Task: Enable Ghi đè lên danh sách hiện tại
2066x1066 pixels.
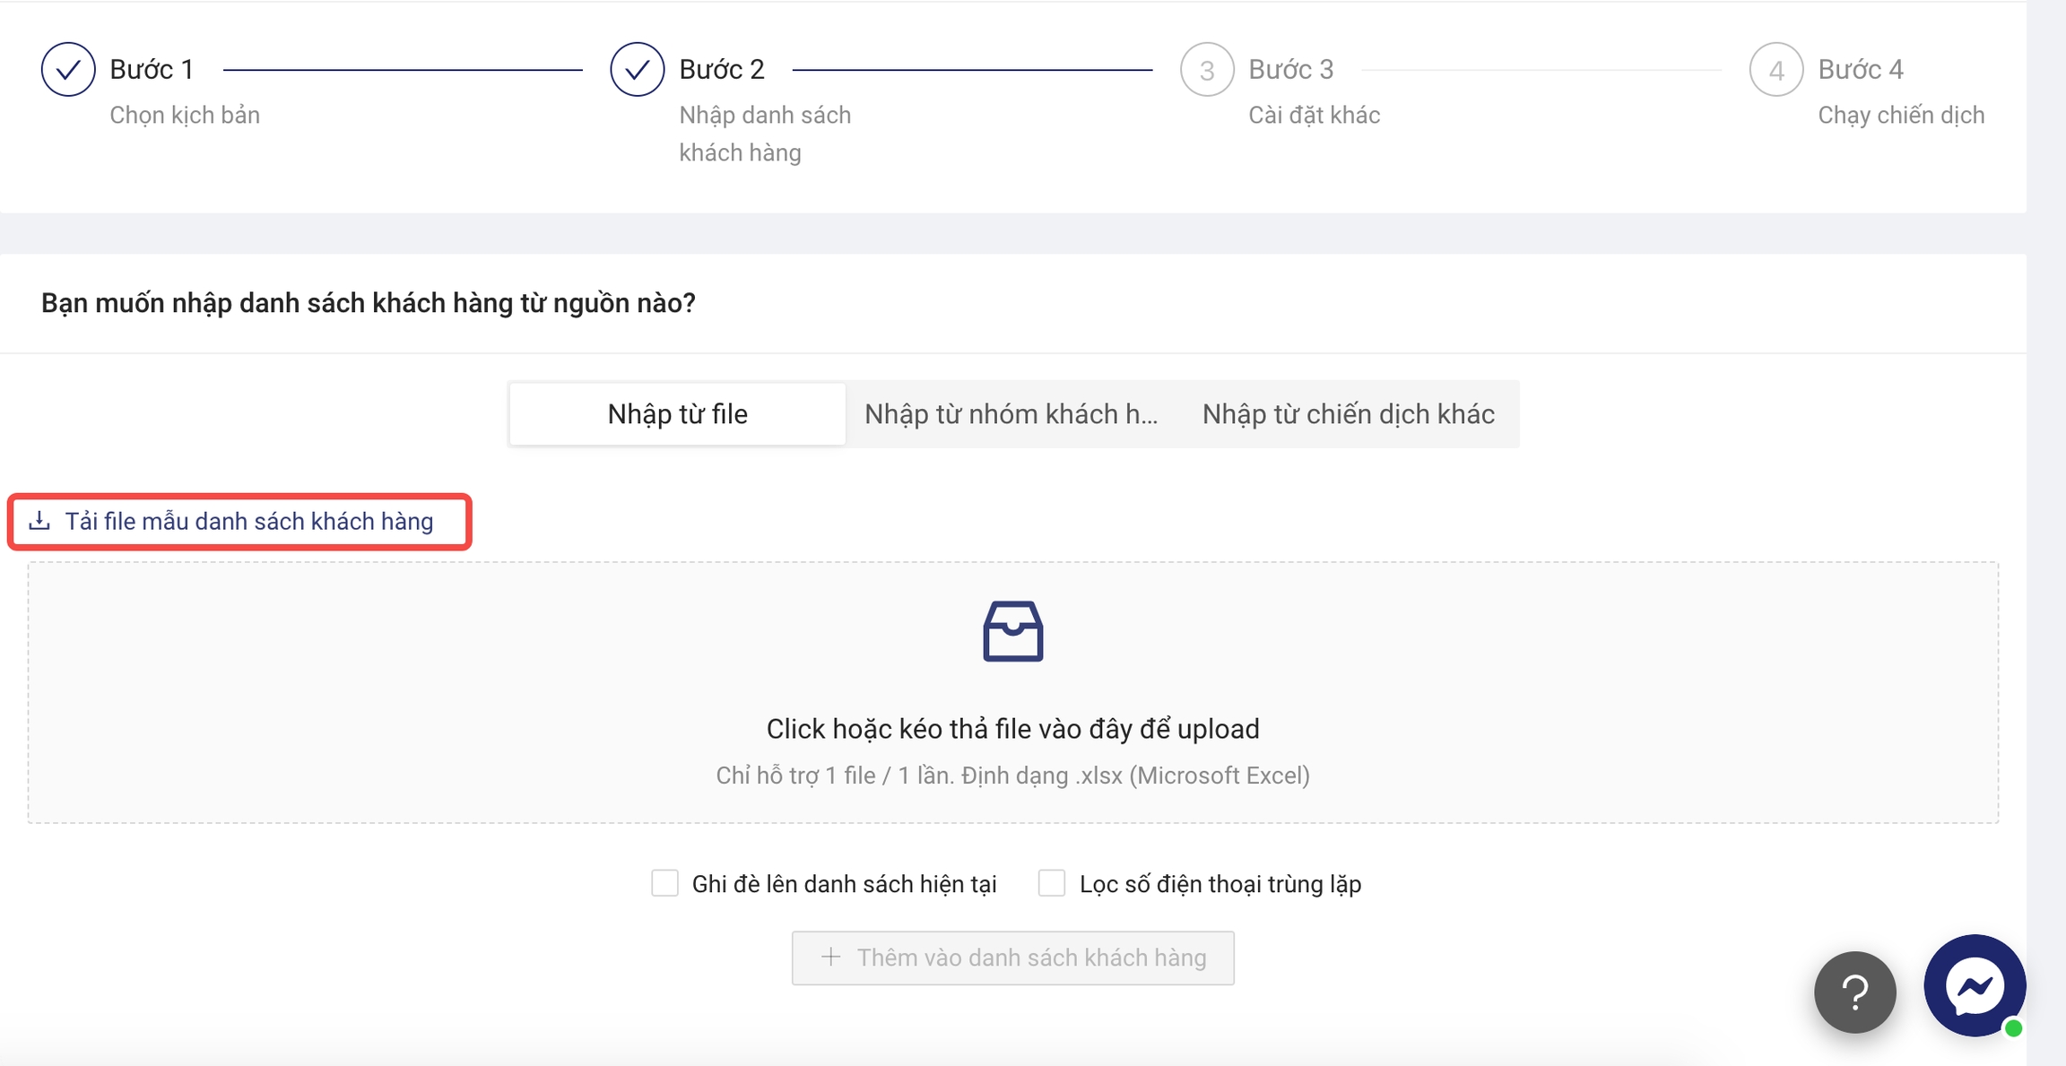Action: (x=664, y=883)
